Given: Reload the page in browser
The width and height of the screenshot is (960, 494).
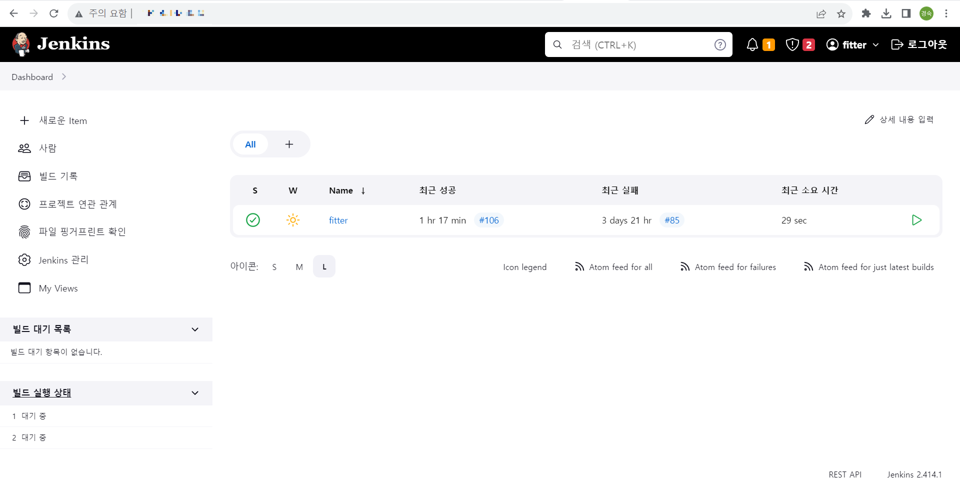Looking at the screenshot, I should click(x=54, y=13).
